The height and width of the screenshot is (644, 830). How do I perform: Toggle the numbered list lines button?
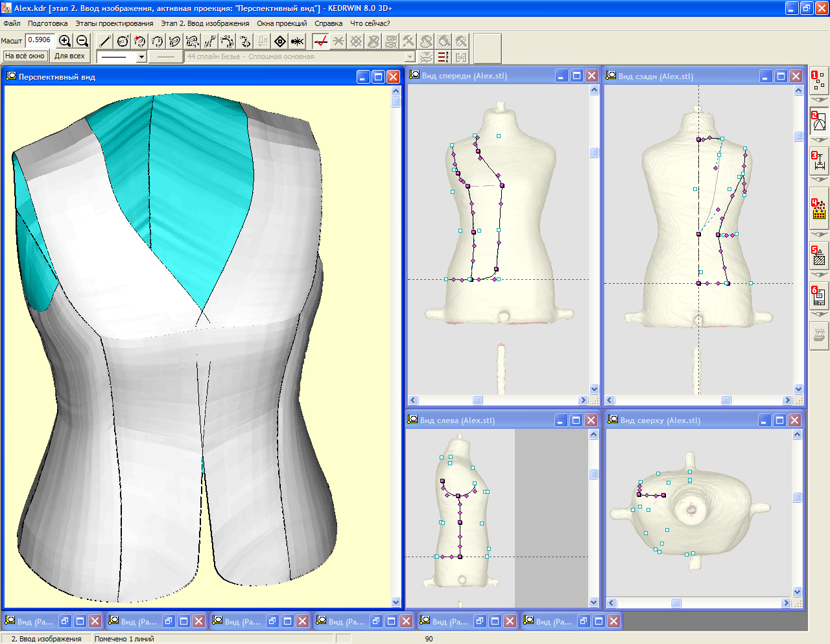click(x=444, y=57)
